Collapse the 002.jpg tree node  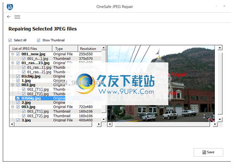[13, 85]
